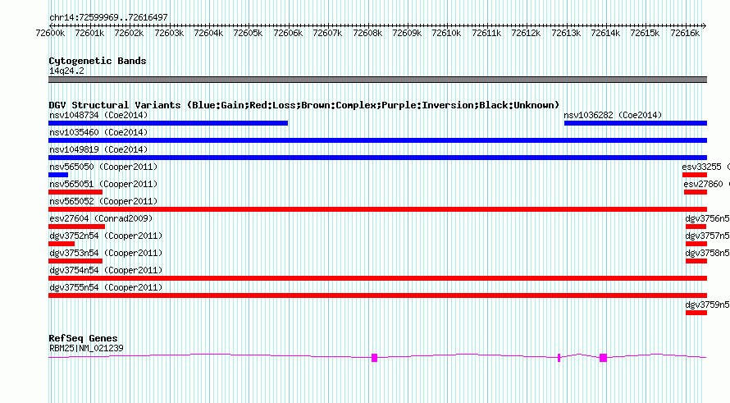Screen dimensions: 730x403
Task: Click the nsv1036282 (Coe2014) label
Action: 613,115
